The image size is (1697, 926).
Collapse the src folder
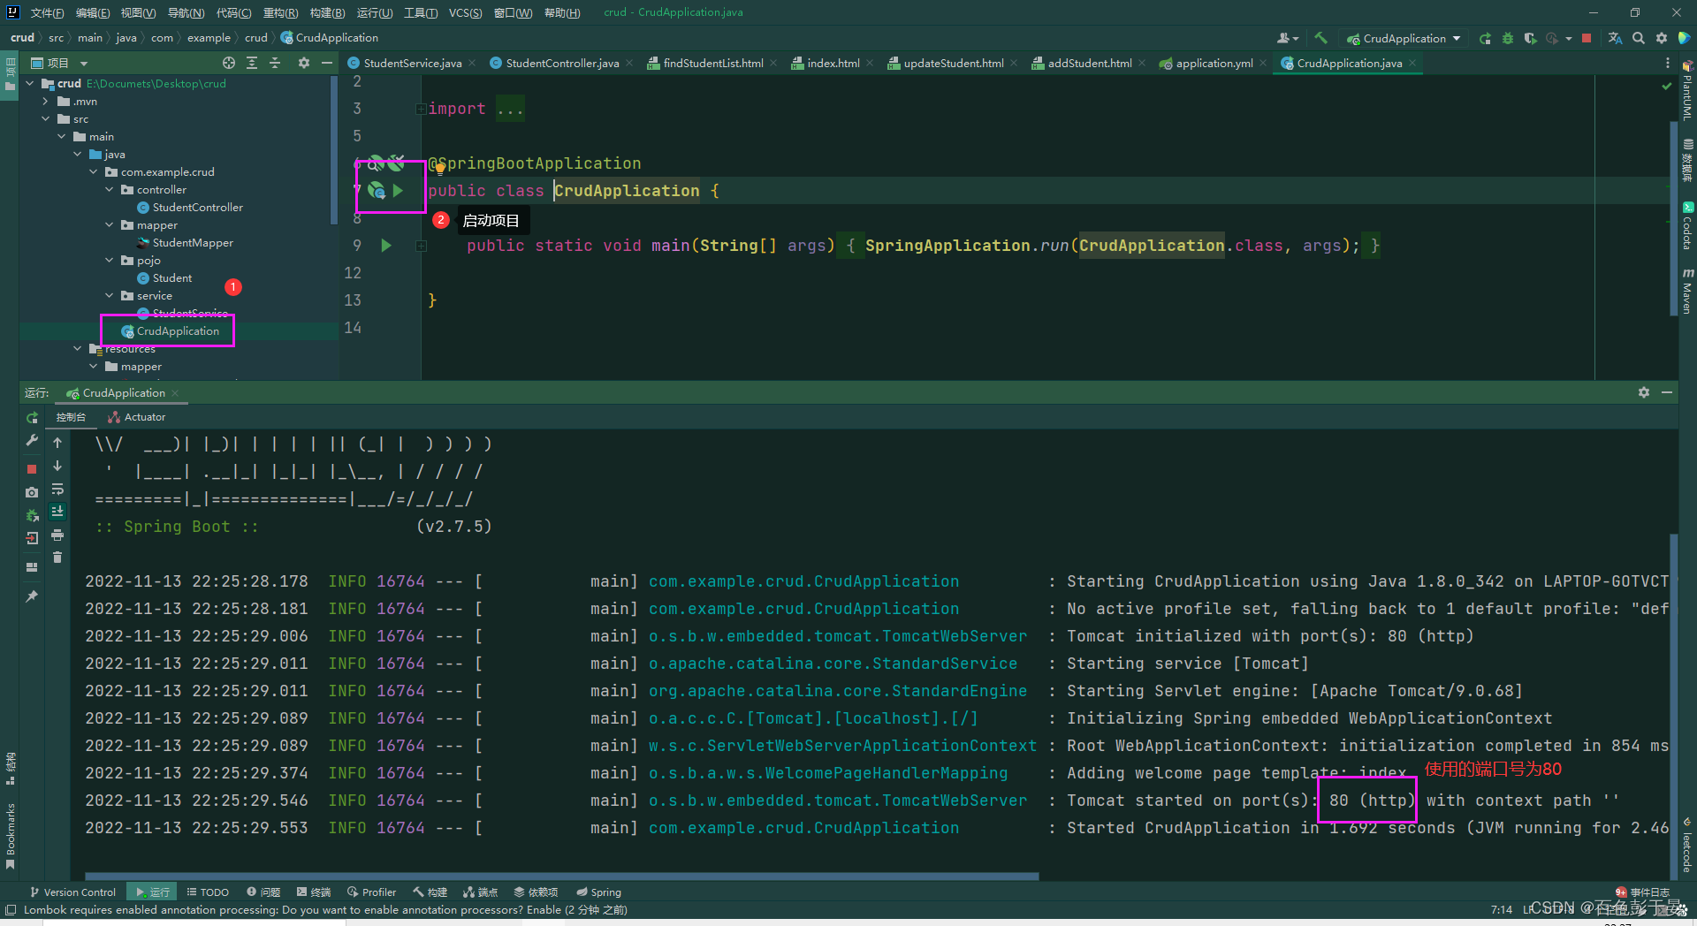click(x=46, y=119)
